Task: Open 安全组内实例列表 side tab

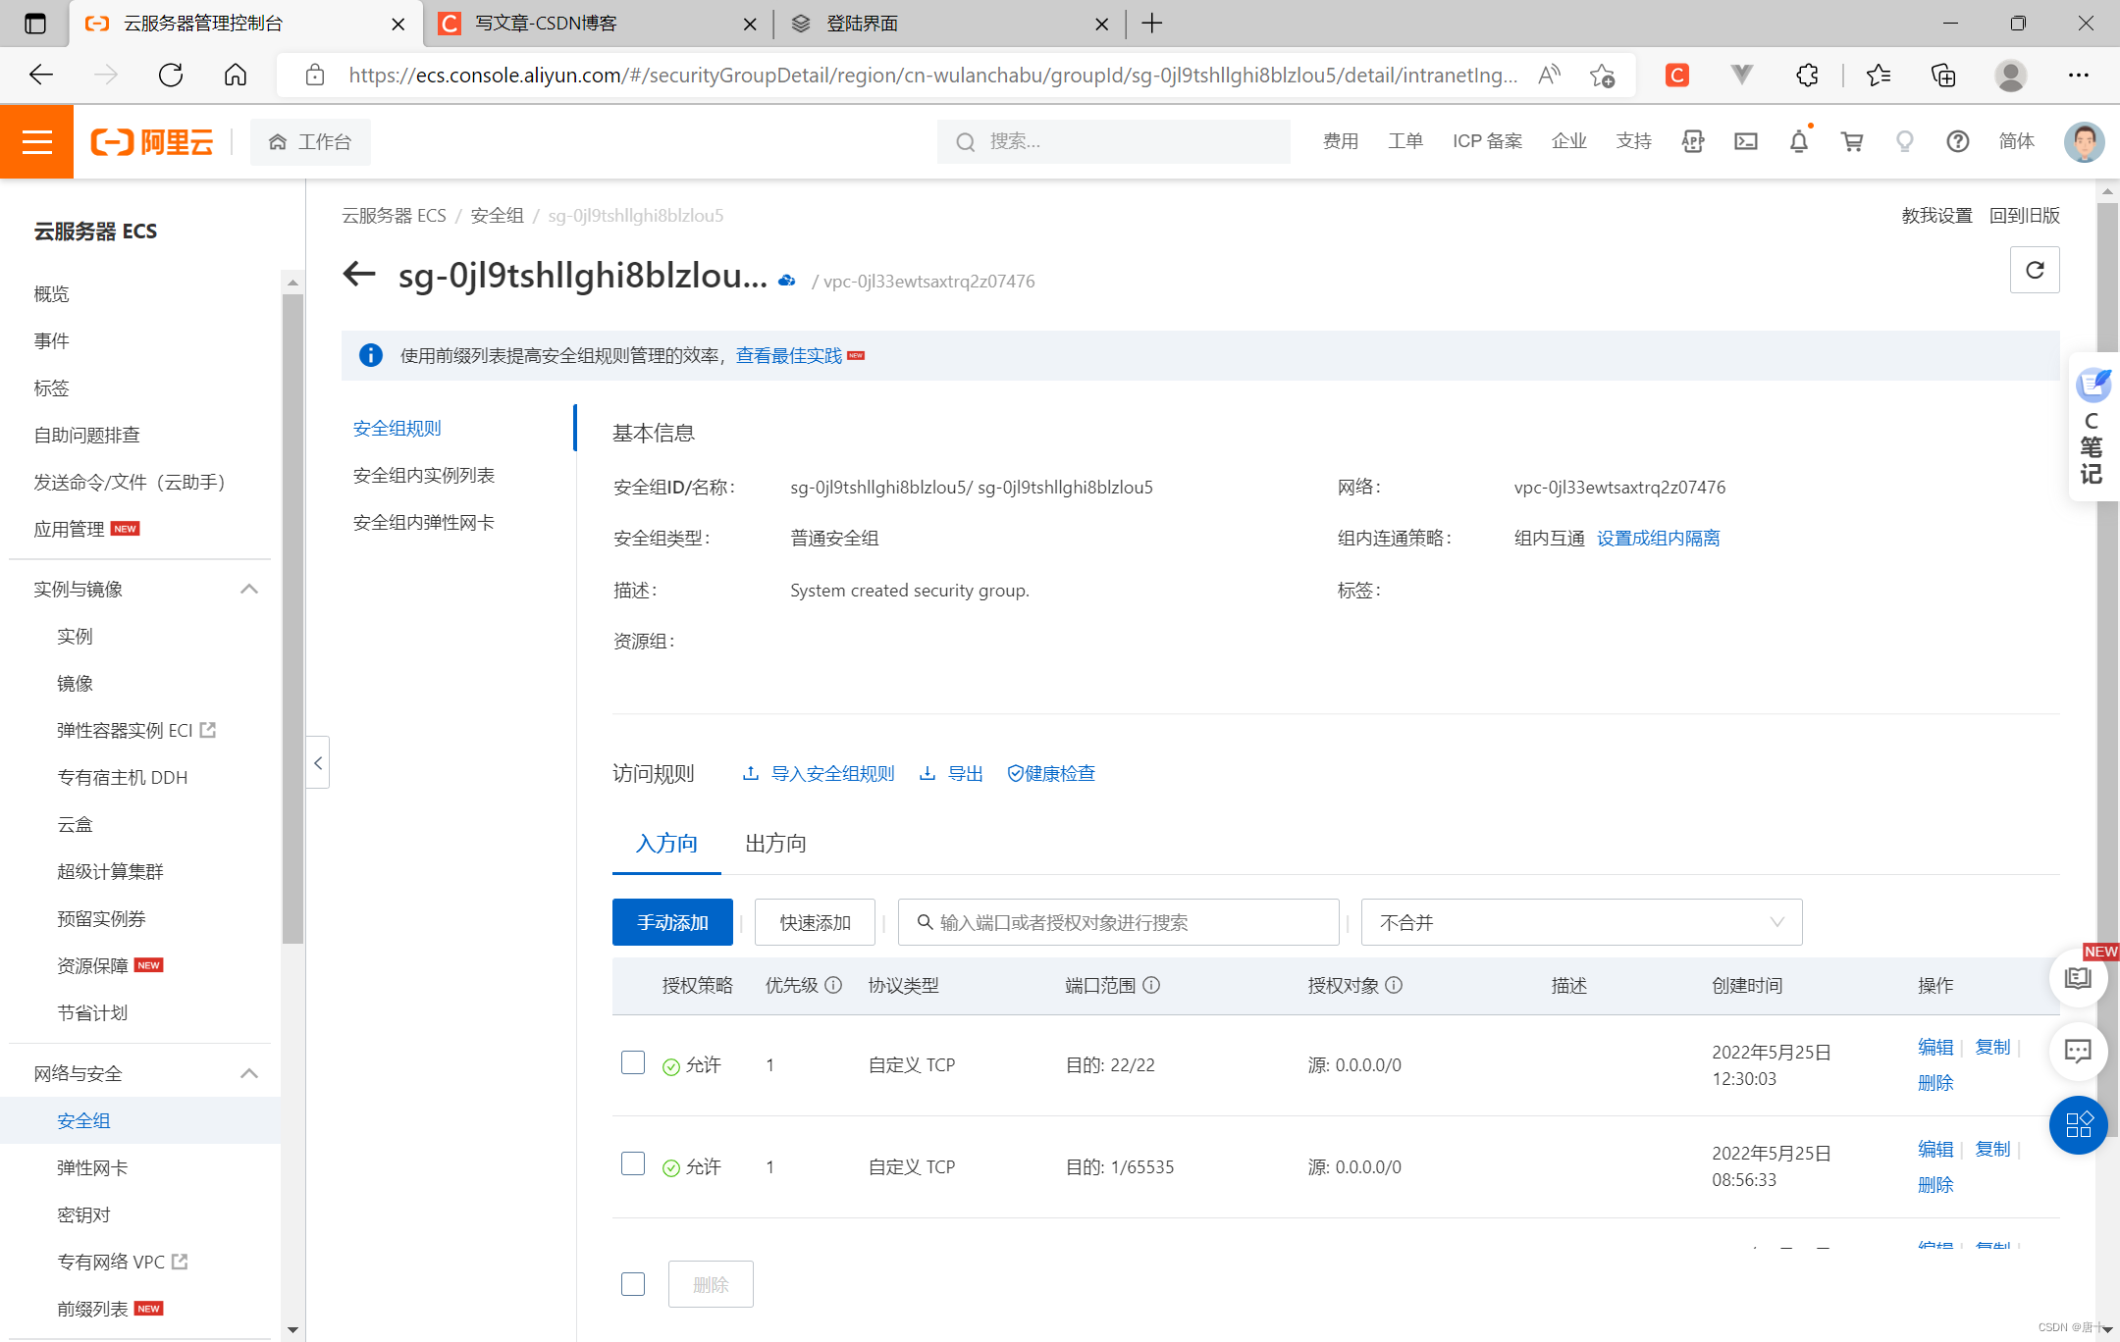Action: click(424, 476)
